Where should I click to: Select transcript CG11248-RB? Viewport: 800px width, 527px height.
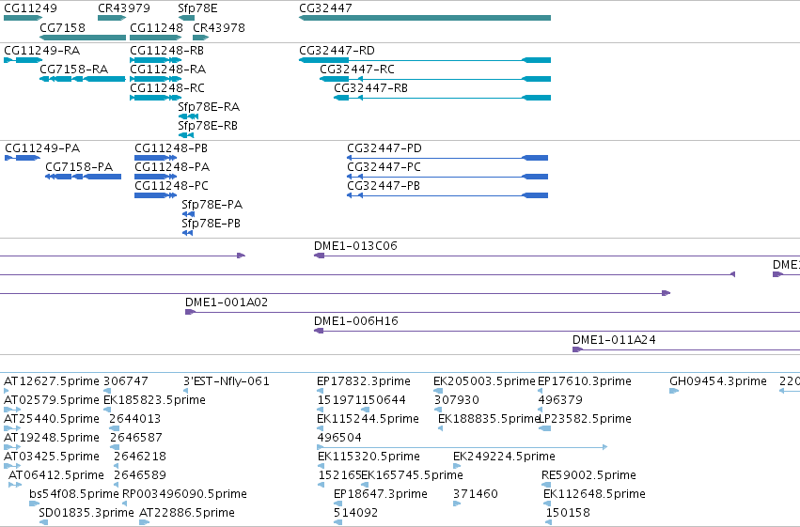[156, 60]
